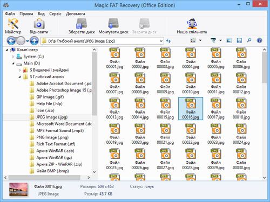Expand the System (C:) tree node

(x=13, y=57)
